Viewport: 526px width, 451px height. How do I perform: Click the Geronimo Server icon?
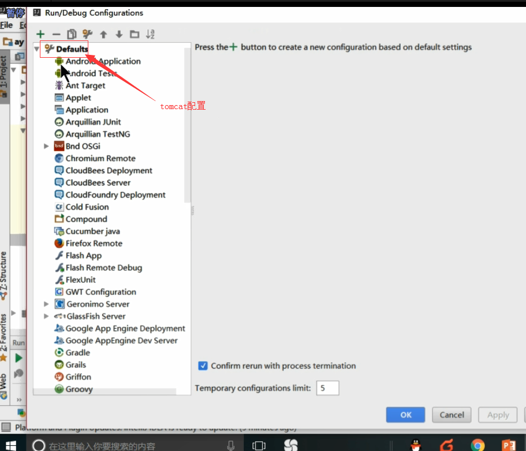pos(59,304)
